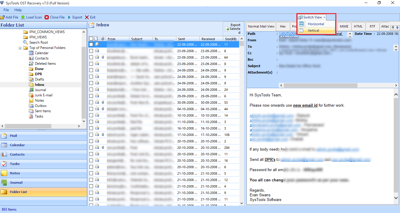The height and width of the screenshot is (213, 400).
Task: Sort the email list by Received column
Action: (x=211, y=39)
